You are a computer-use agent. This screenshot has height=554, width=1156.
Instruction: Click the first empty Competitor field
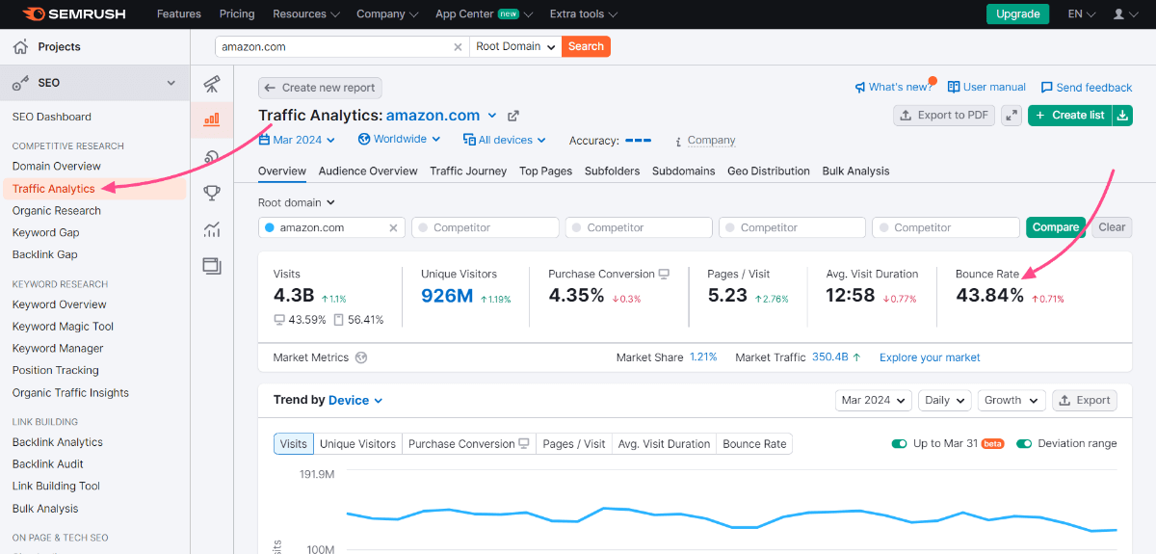tap(486, 227)
